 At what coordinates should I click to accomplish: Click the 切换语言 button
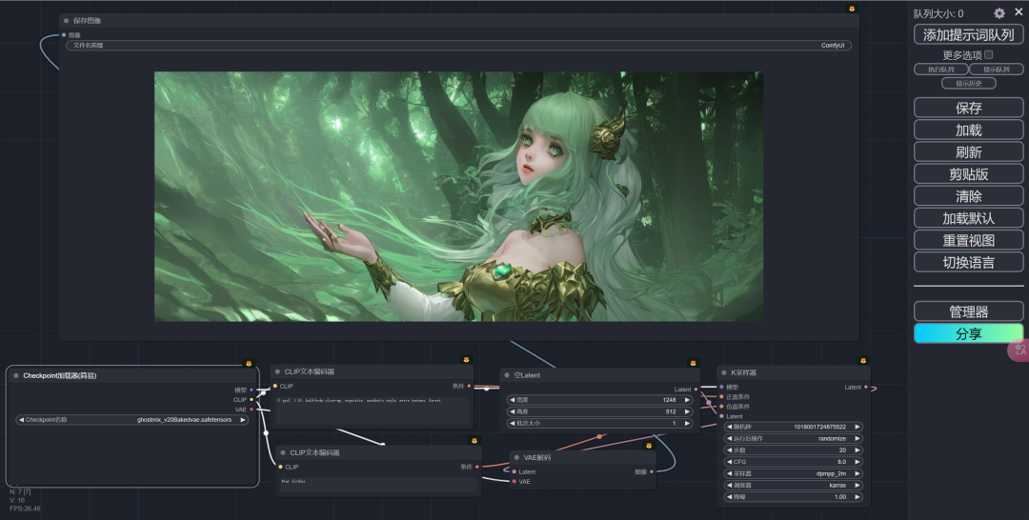pos(969,262)
